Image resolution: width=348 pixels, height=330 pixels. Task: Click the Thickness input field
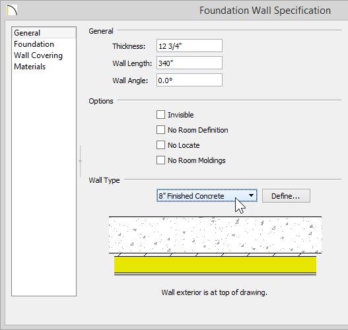pos(190,46)
